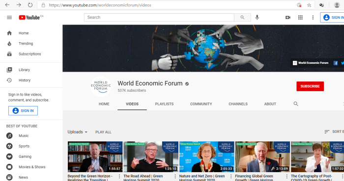Switch to the ABOUT tab
The width and height of the screenshot is (344, 181).
pyautogui.click(x=270, y=104)
